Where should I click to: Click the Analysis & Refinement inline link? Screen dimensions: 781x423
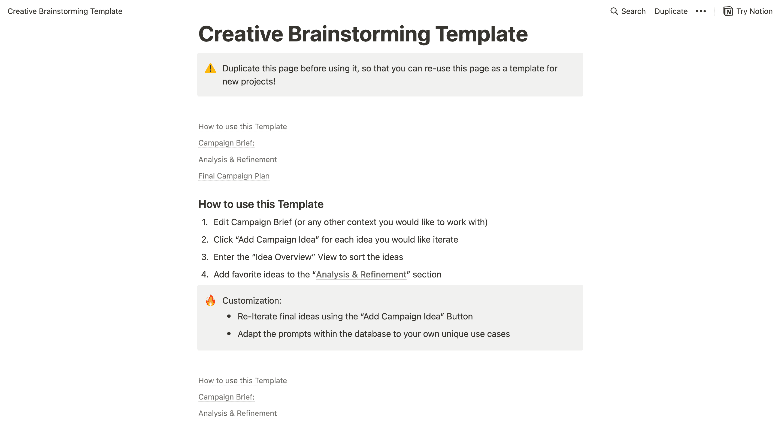(x=361, y=274)
